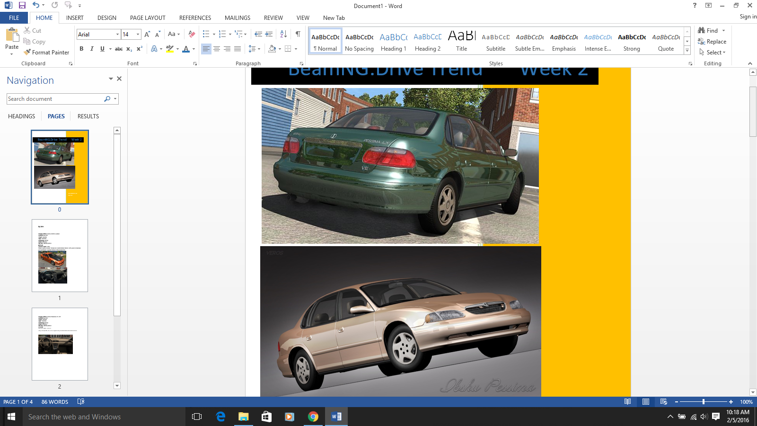The height and width of the screenshot is (426, 757).
Task: Increase paragraph indent
Action: 269,34
